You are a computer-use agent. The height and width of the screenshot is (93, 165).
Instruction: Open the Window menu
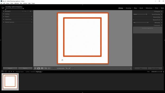pyautogui.click(x=25, y=3)
